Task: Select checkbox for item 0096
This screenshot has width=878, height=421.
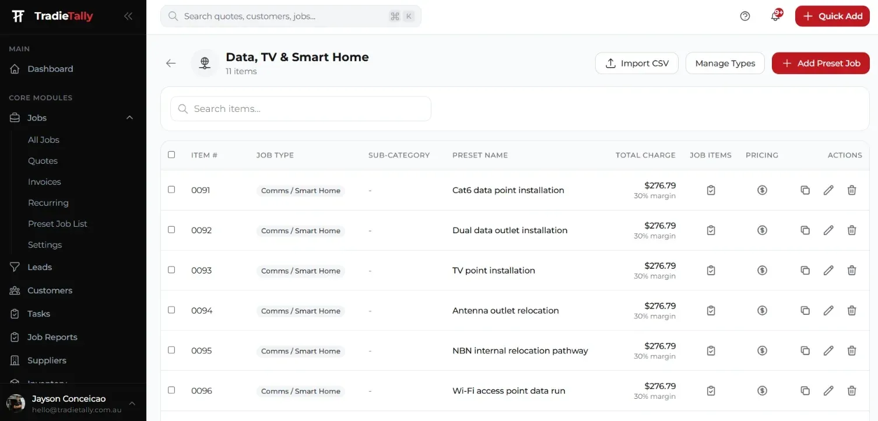Action: coord(171,390)
